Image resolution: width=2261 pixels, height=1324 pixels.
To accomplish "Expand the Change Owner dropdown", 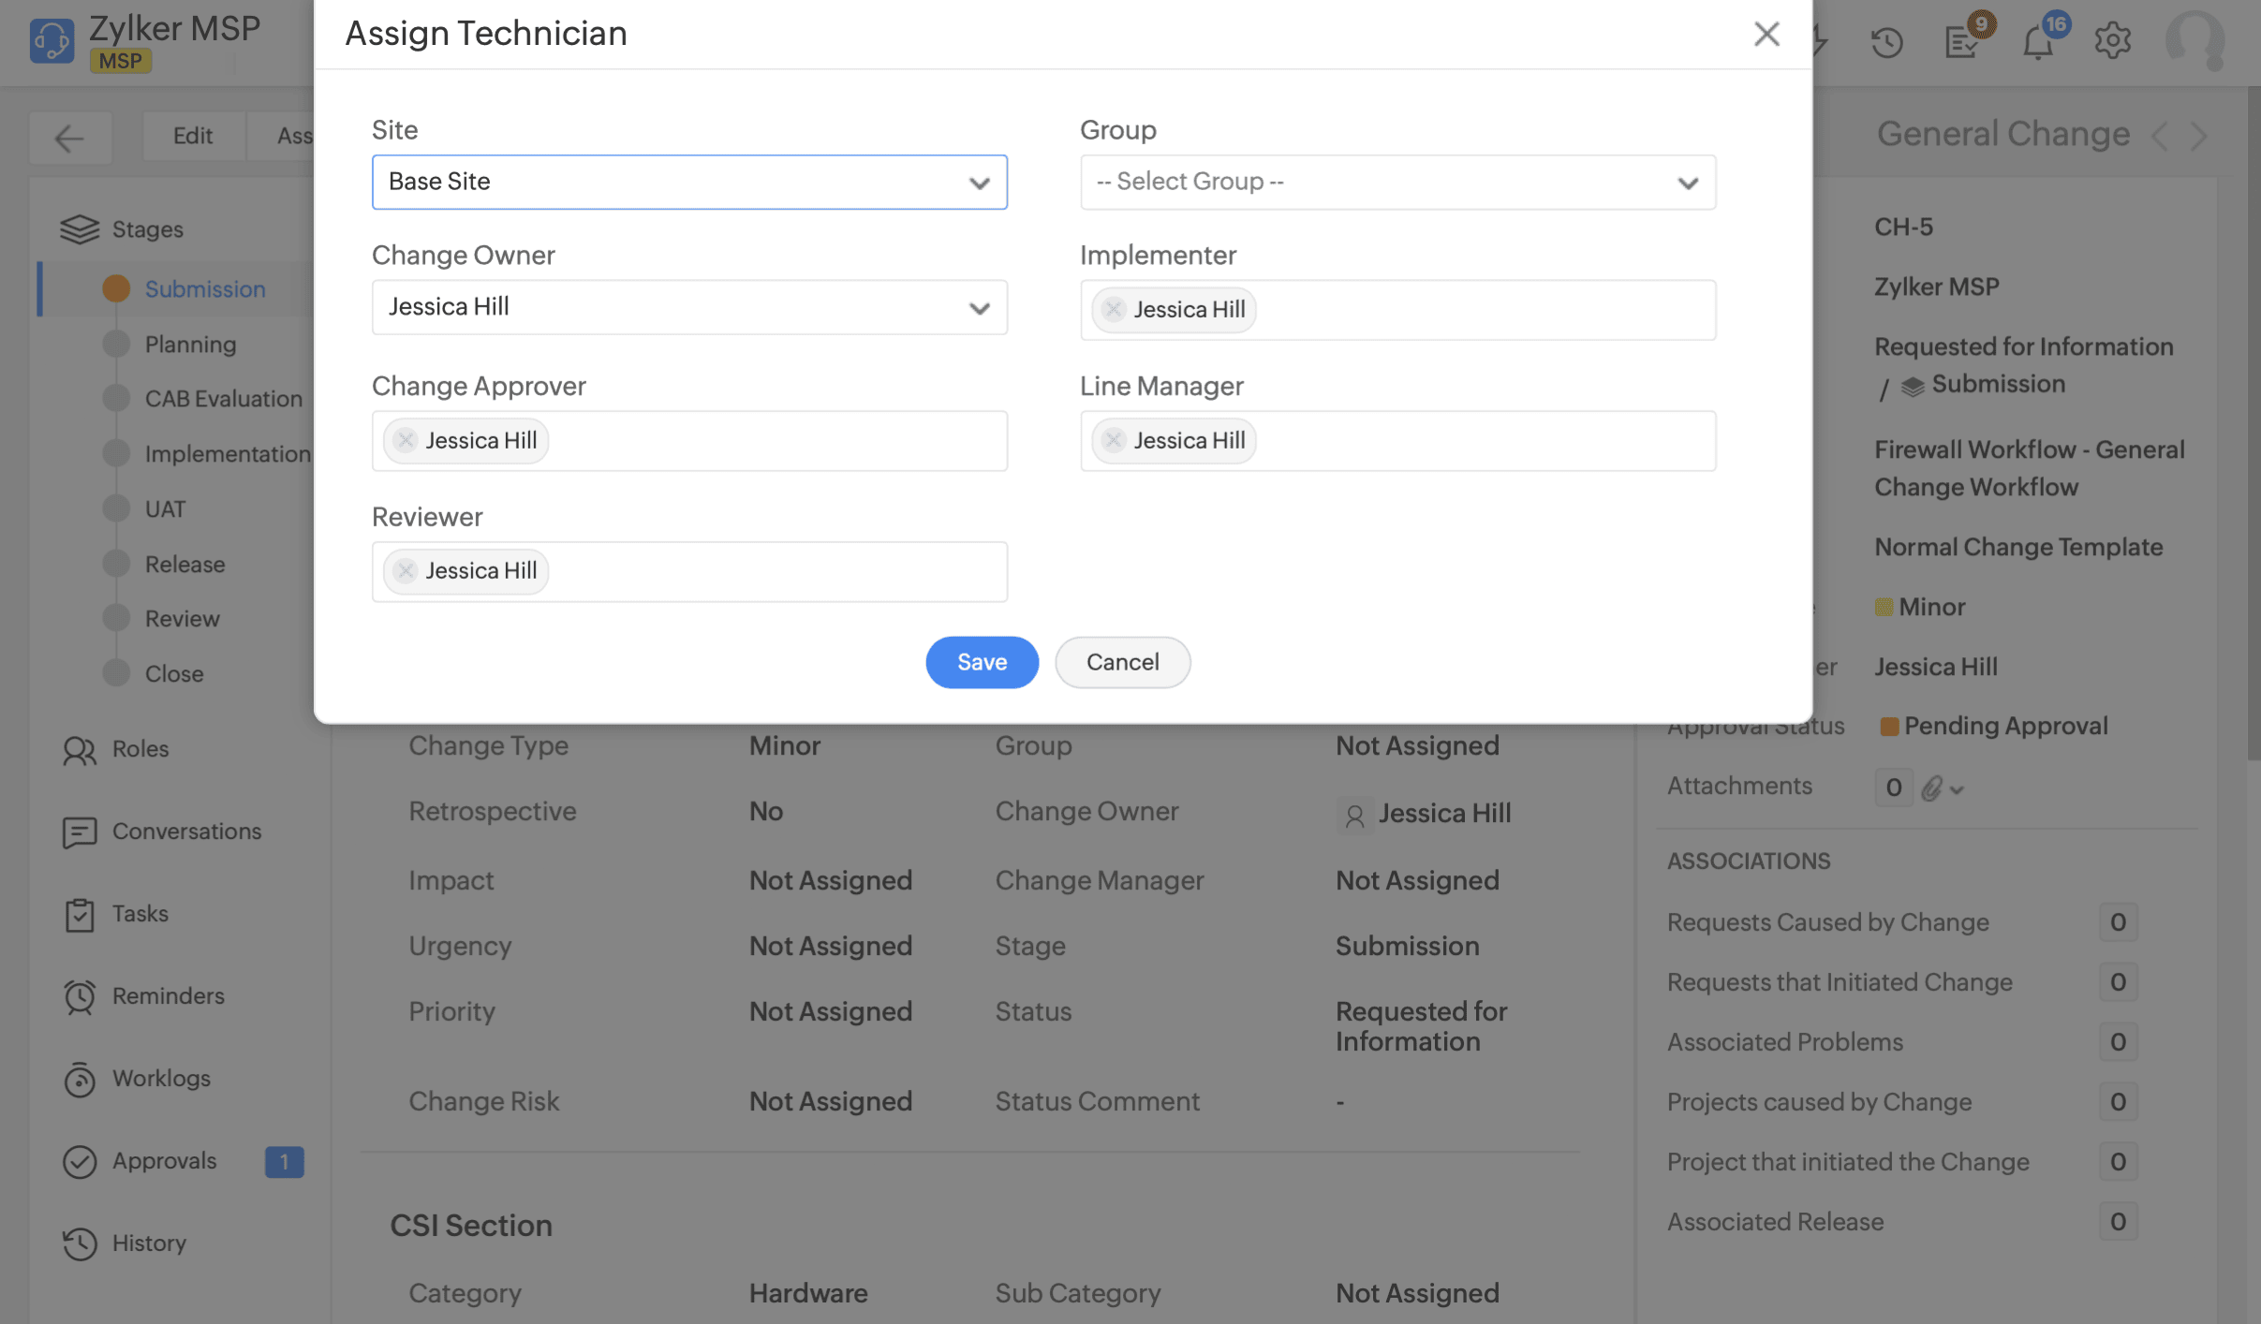I will point(689,307).
